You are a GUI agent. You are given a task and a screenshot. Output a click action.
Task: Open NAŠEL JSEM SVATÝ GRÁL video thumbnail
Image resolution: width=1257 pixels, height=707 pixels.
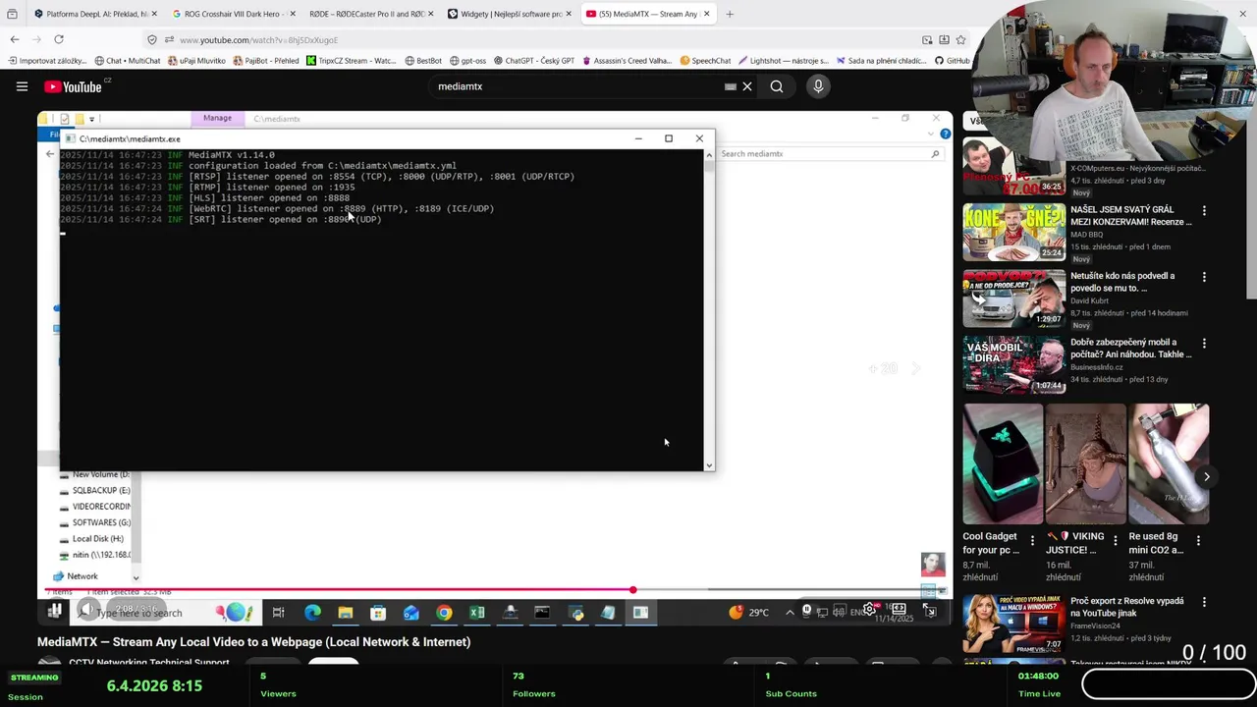click(x=1013, y=232)
